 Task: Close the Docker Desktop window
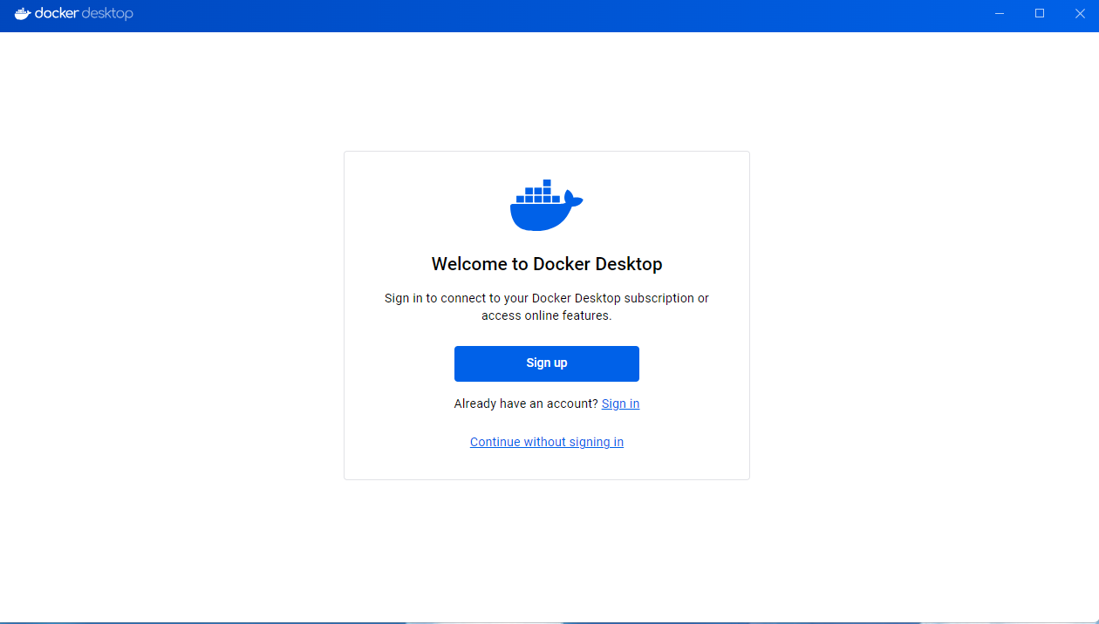coord(1080,14)
